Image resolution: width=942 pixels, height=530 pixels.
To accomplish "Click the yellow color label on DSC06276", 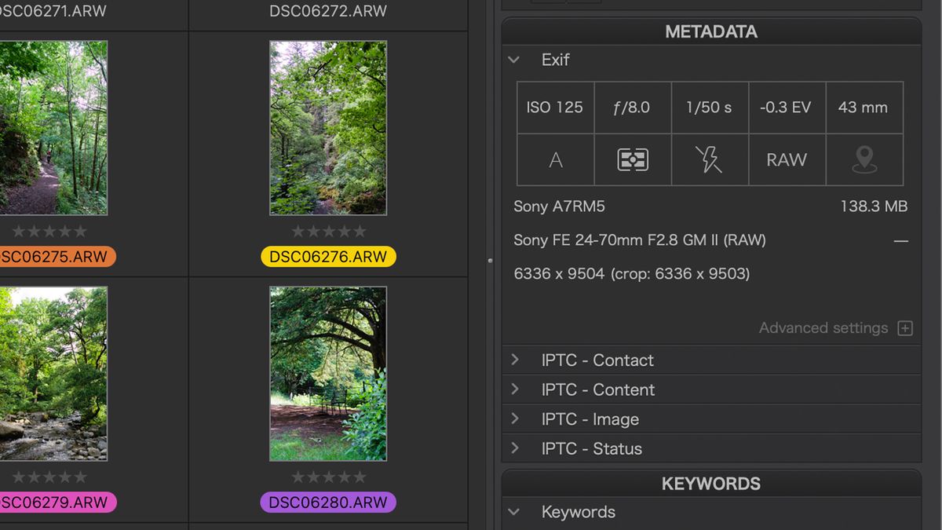I will (328, 256).
